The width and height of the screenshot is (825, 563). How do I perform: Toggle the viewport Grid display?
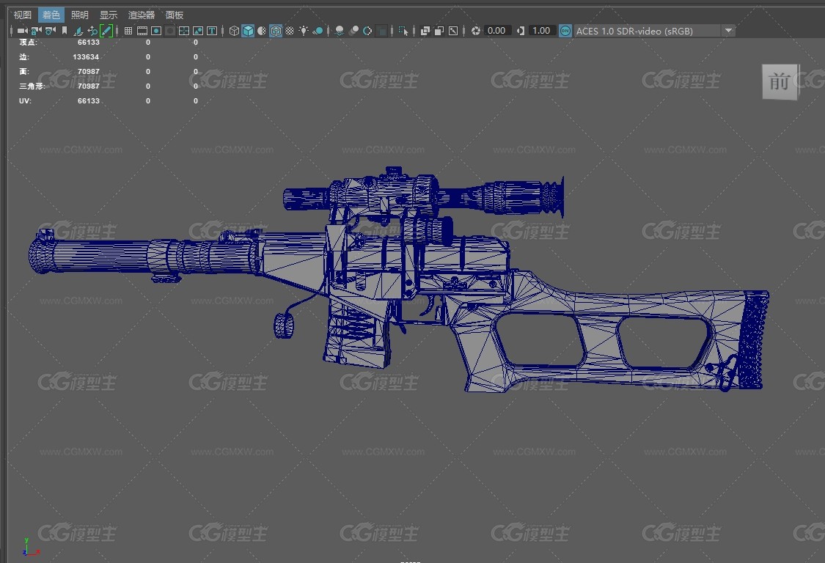click(128, 31)
